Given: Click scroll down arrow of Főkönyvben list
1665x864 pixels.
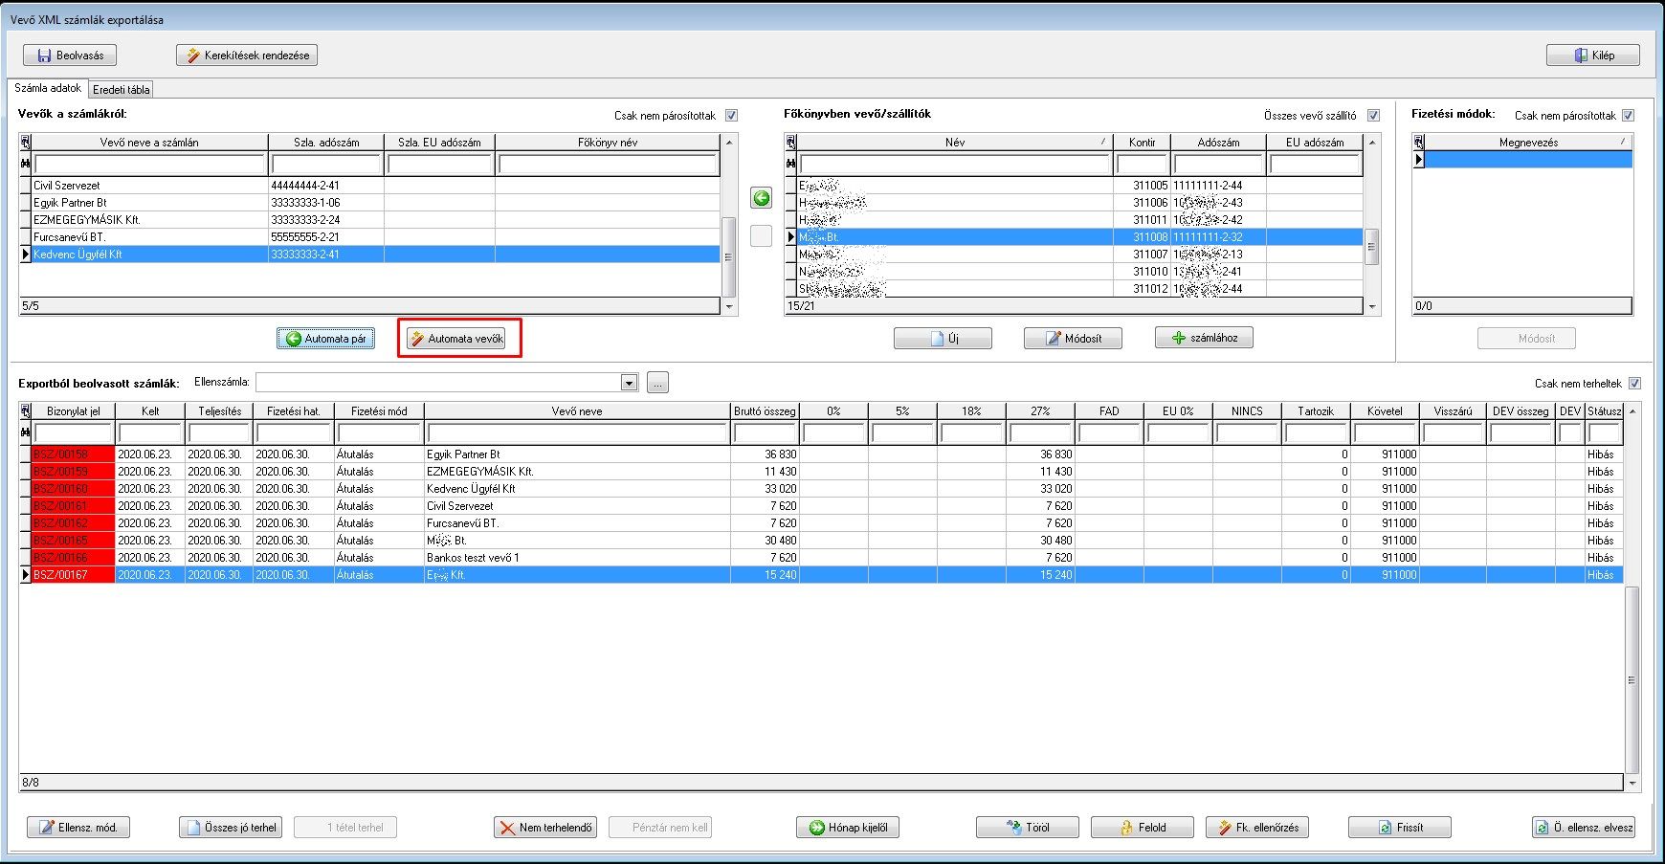Looking at the screenshot, I should [1372, 307].
